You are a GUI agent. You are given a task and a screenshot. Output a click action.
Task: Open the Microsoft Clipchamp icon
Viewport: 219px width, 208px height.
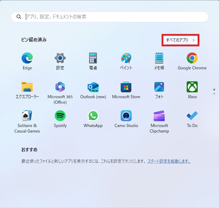pyautogui.click(x=159, y=116)
